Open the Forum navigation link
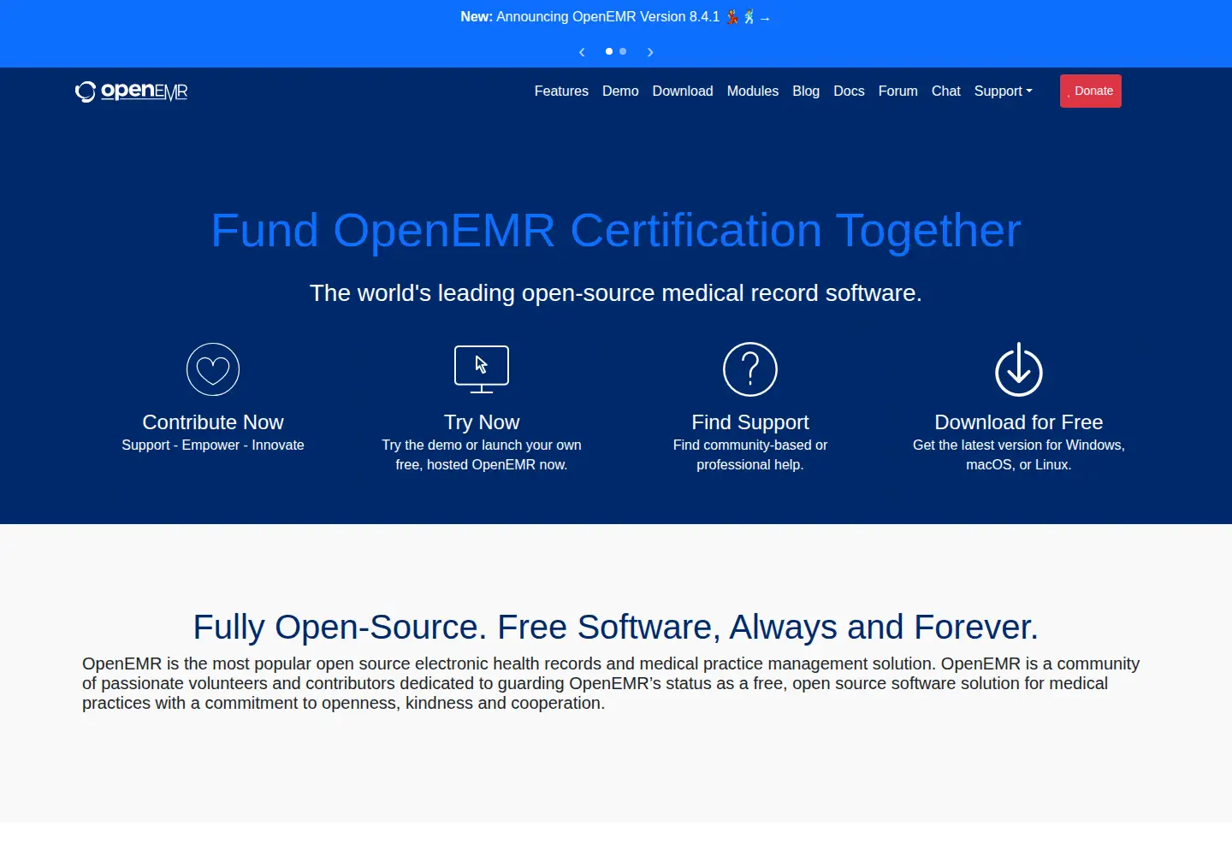The height and width of the screenshot is (855, 1232). [x=897, y=91]
